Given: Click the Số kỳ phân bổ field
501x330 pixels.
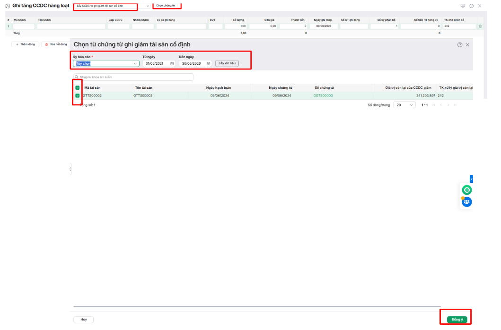Looking at the screenshot, I should (x=384, y=26).
